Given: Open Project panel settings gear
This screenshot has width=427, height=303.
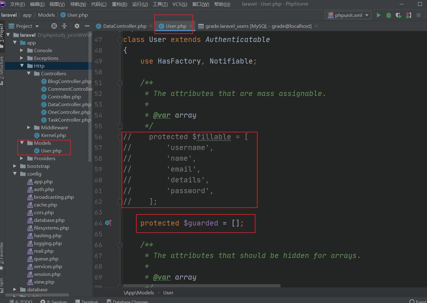Looking at the screenshot, I should [x=77, y=26].
